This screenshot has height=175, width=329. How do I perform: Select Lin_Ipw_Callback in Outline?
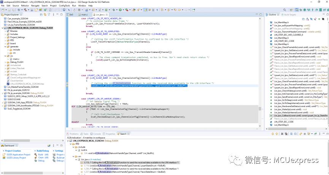pyautogui.click(x=301, y=116)
